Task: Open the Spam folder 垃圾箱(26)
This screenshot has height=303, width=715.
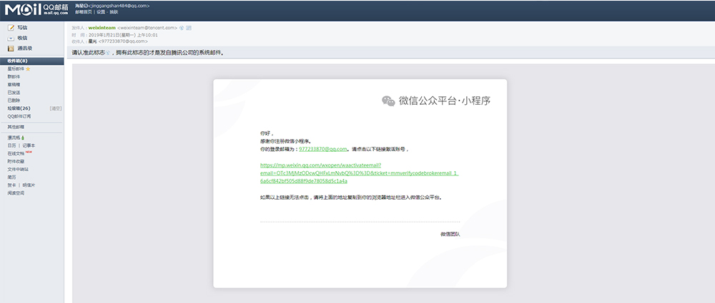Action: [x=19, y=108]
